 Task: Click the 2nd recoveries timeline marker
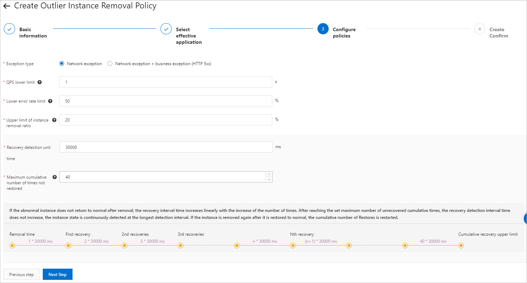[124, 246]
